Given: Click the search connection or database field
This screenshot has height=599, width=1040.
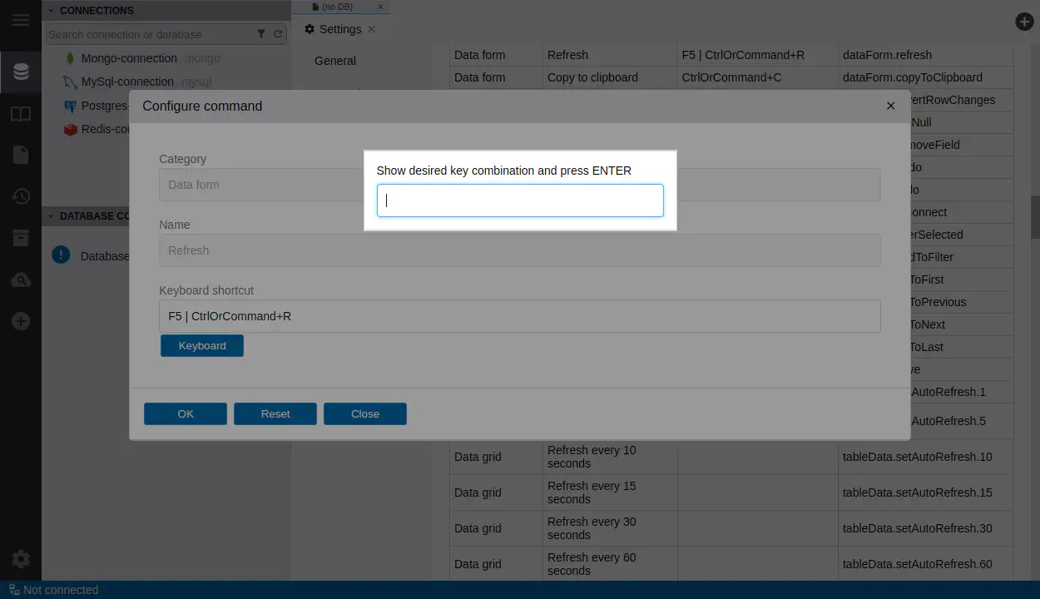Looking at the screenshot, I should (x=150, y=34).
